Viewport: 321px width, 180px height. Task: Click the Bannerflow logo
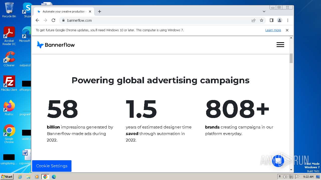click(x=56, y=45)
